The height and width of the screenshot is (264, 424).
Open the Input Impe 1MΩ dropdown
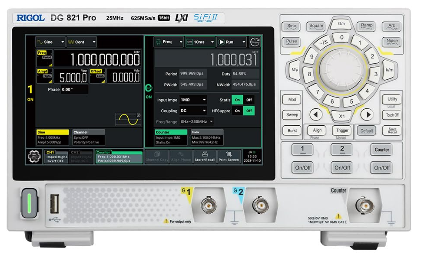click(x=193, y=100)
